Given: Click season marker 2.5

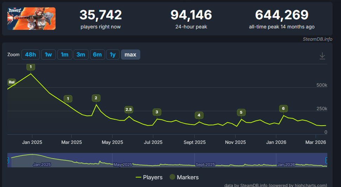Looking at the screenshot, I should click(x=129, y=109).
